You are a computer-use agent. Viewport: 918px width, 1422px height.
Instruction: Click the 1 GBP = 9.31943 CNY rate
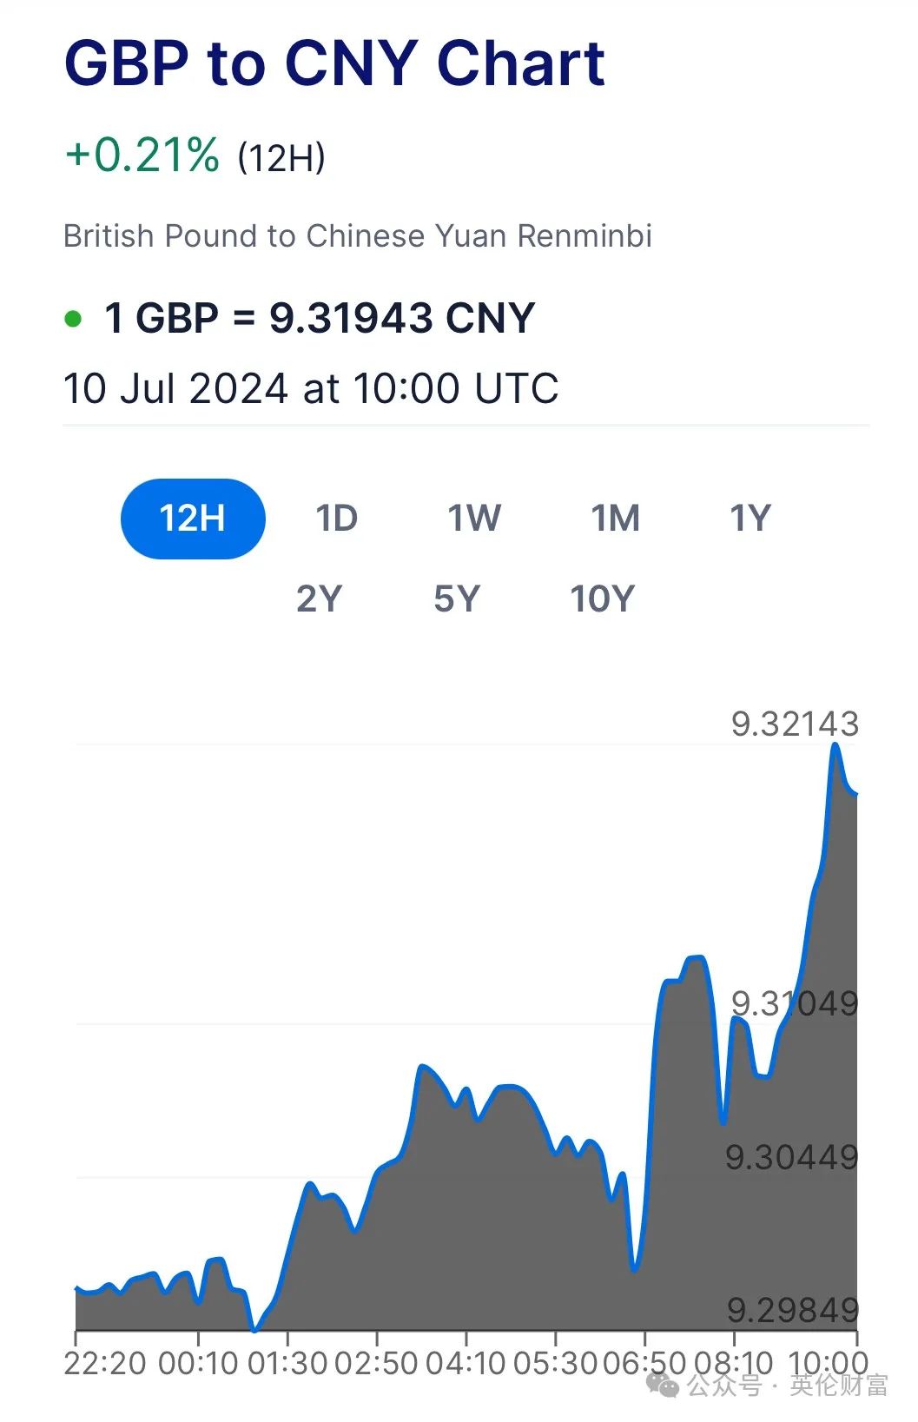[319, 318]
